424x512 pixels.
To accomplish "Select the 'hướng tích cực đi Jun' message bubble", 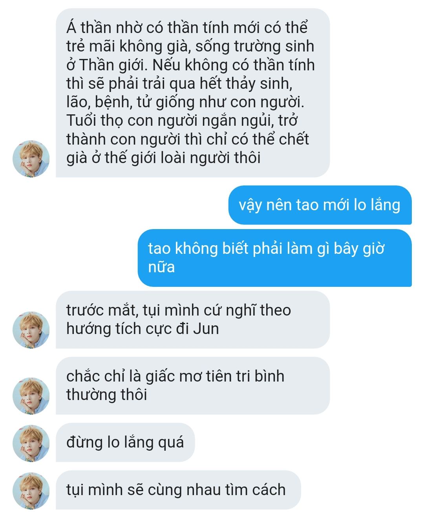I will pyautogui.click(x=193, y=320).
